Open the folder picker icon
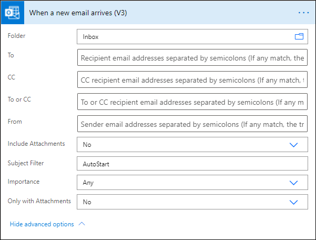Image resolution: width=316 pixels, height=240 pixels. 299,37
